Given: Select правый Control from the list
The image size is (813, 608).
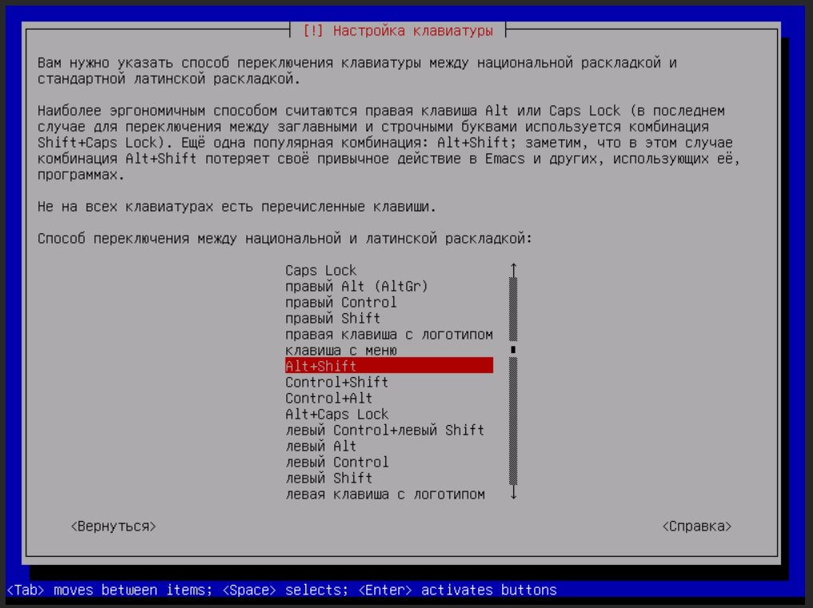Looking at the screenshot, I should coord(341,303).
